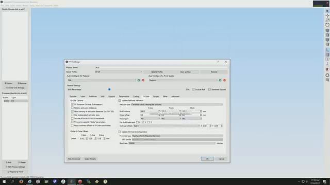The height and width of the screenshot is (185, 330).
Task: Open the Windows Start menu
Action: pyautogui.click(x=4, y=181)
